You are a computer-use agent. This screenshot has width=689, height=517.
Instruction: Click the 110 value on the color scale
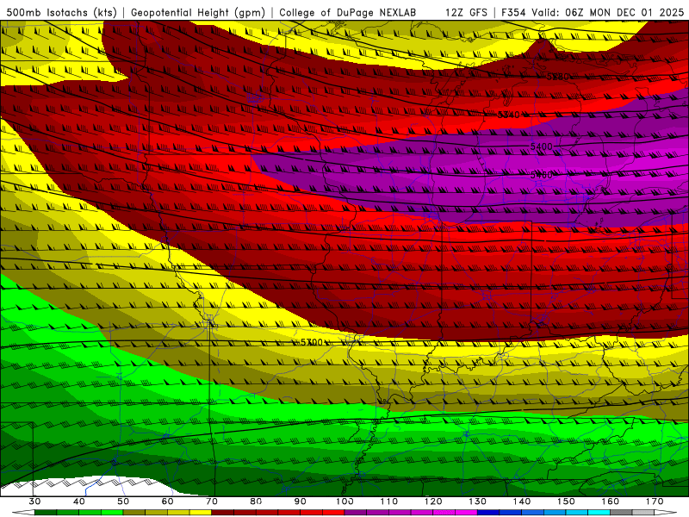[x=389, y=501]
